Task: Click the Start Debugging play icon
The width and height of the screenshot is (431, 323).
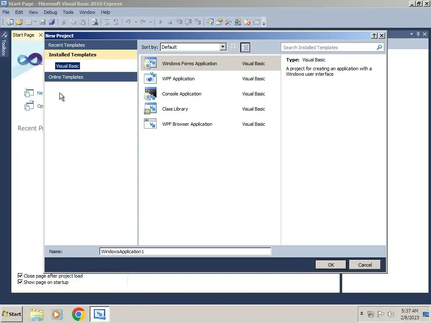Action: [x=160, y=22]
